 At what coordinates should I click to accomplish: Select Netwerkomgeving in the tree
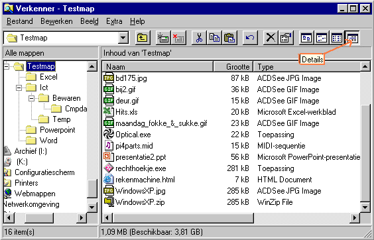(31, 204)
